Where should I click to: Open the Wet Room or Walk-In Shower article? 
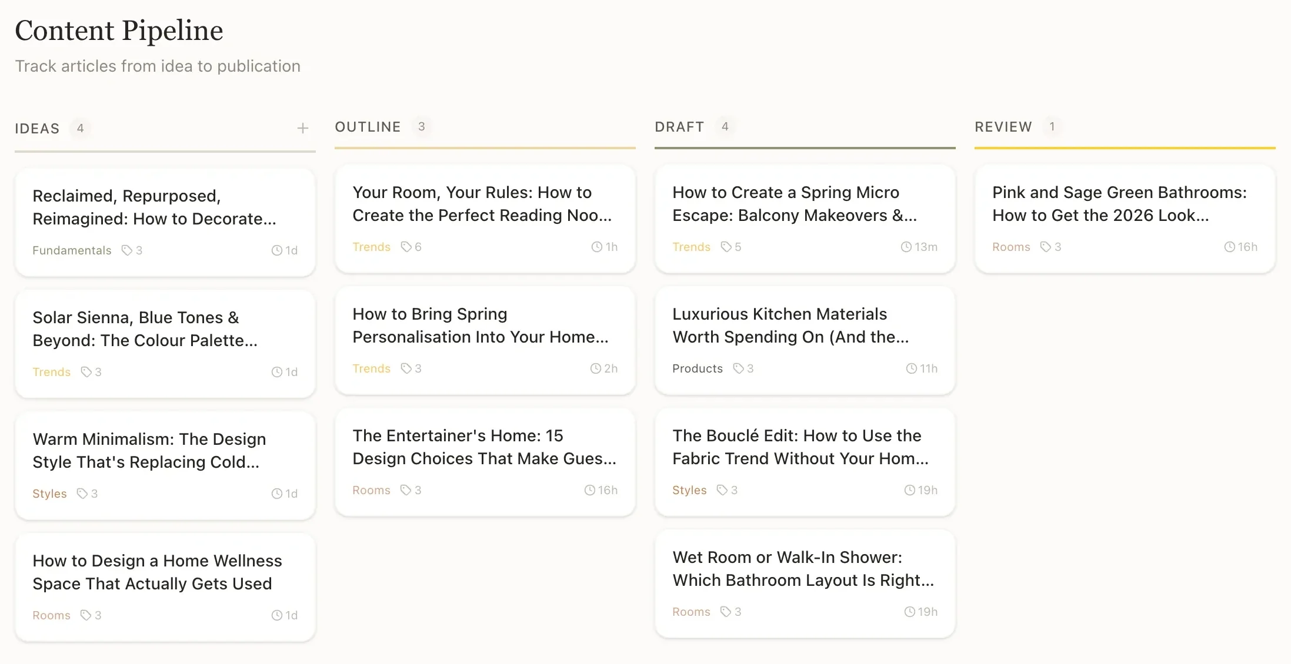click(x=805, y=584)
